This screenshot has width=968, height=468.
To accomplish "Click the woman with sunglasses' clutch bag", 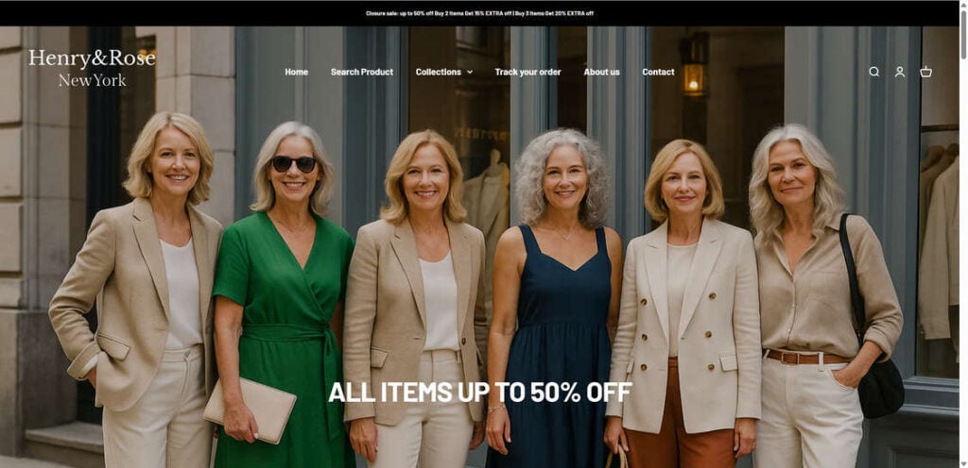I will (x=250, y=409).
